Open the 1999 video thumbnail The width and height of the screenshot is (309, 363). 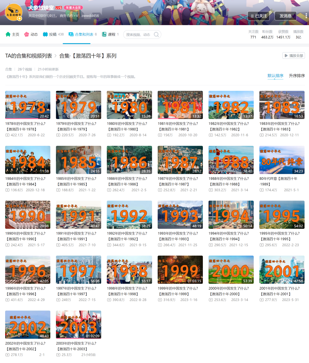tap(180, 270)
